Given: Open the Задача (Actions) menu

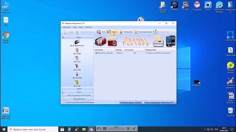Looking at the screenshot, I should (x=66, y=27).
